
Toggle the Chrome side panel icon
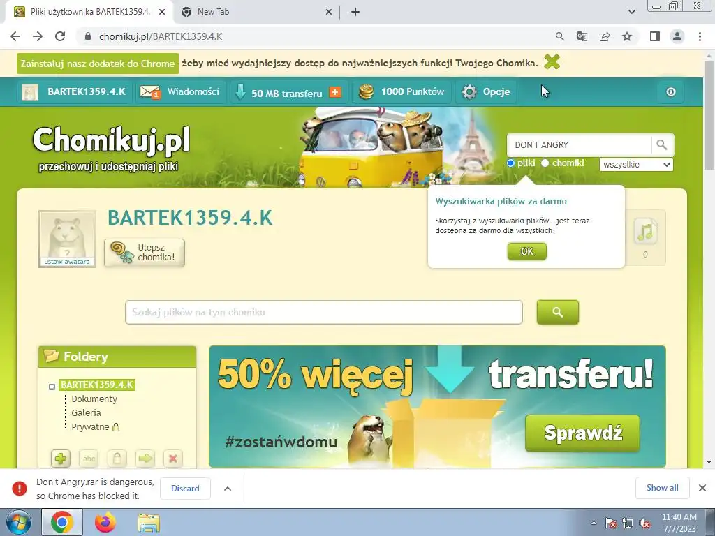[655, 36]
